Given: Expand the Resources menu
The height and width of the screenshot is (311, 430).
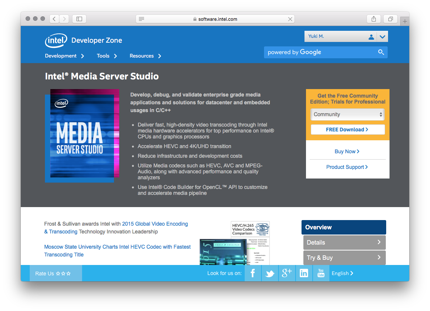Looking at the screenshot, I should click(x=145, y=56).
